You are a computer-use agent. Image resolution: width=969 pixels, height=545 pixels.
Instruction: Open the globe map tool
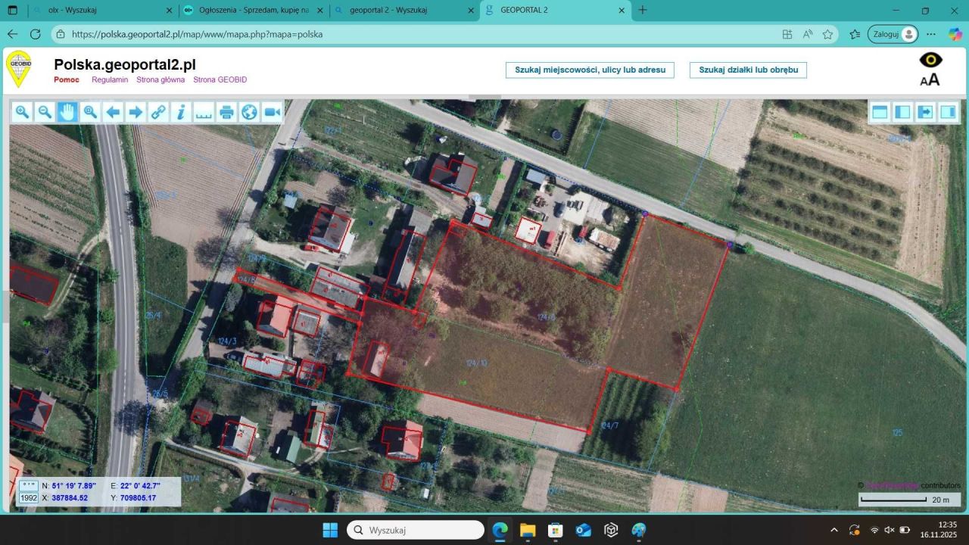tap(249, 113)
